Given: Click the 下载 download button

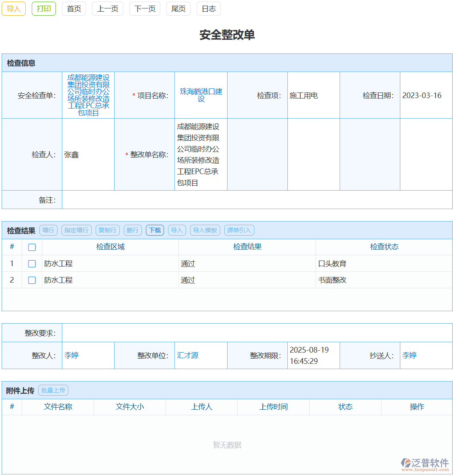Looking at the screenshot, I should point(155,230).
